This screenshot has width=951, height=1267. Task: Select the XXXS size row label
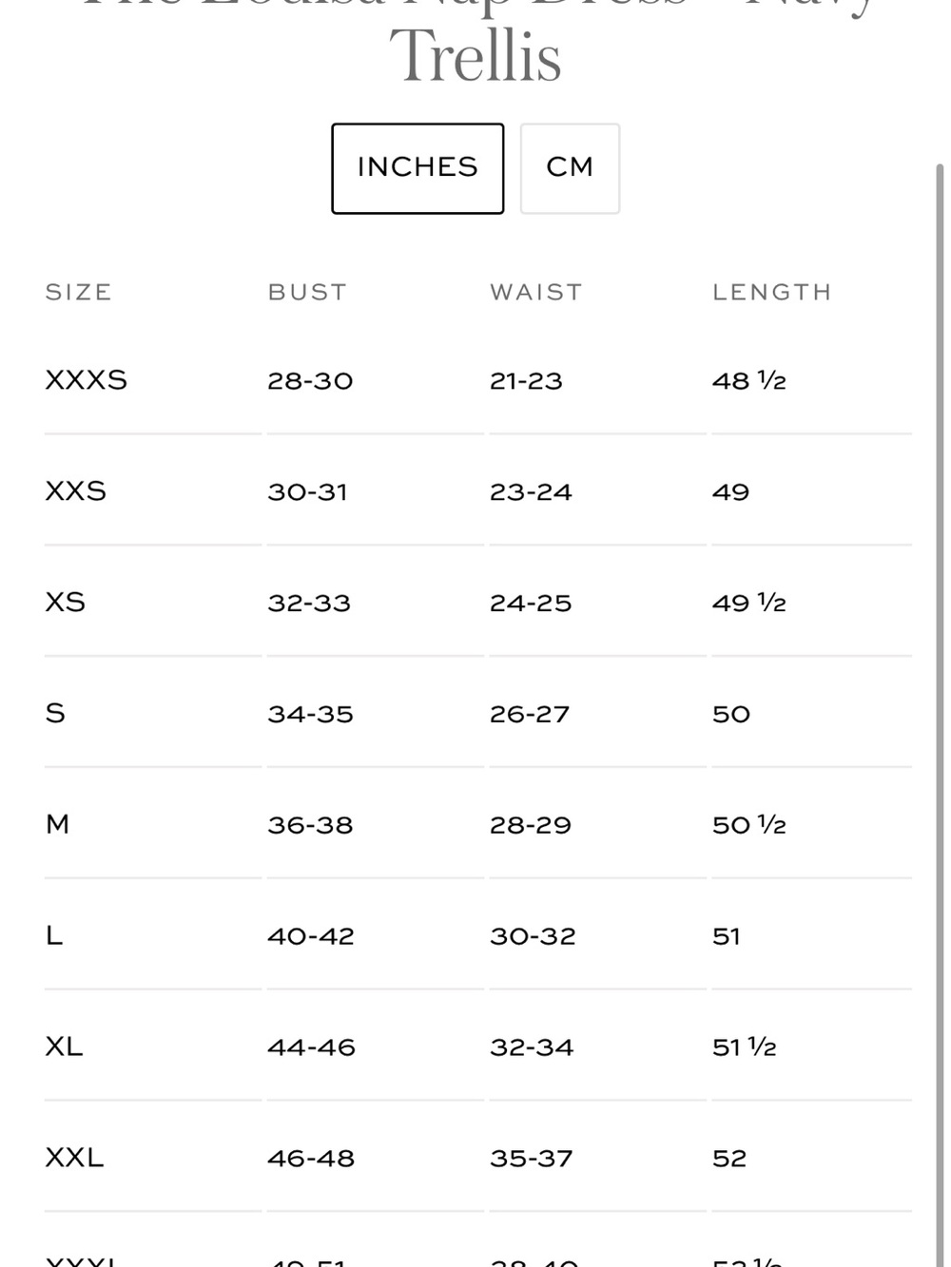click(87, 380)
